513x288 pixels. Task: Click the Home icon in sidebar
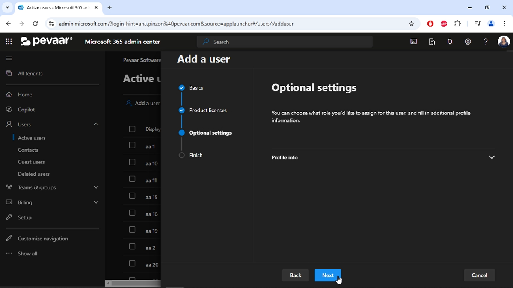click(9, 94)
